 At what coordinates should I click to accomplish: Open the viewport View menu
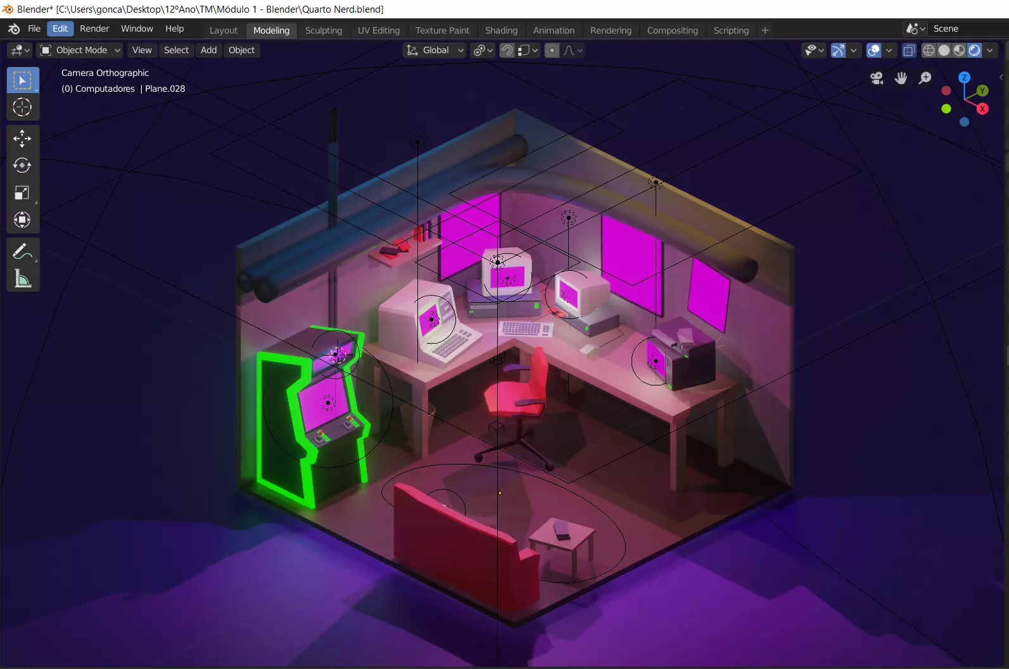click(x=142, y=51)
